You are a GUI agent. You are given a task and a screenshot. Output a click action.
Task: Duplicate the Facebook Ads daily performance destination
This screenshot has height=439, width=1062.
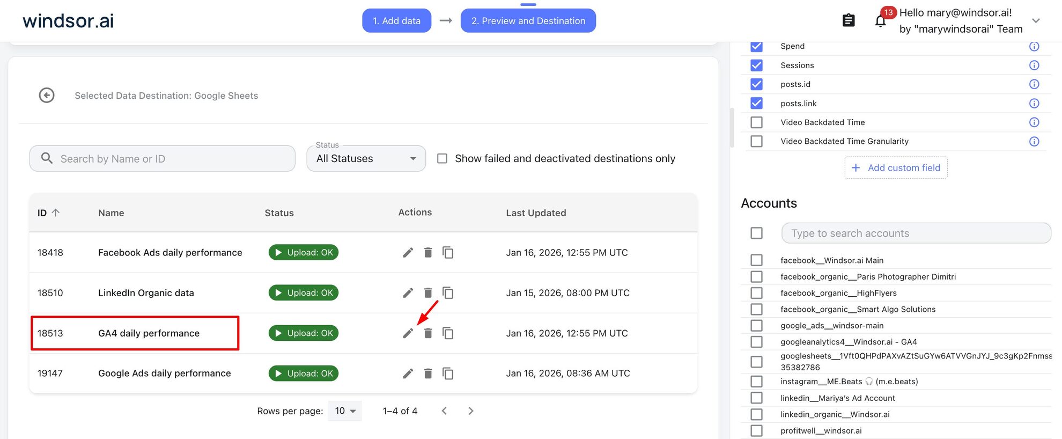[x=448, y=252]
